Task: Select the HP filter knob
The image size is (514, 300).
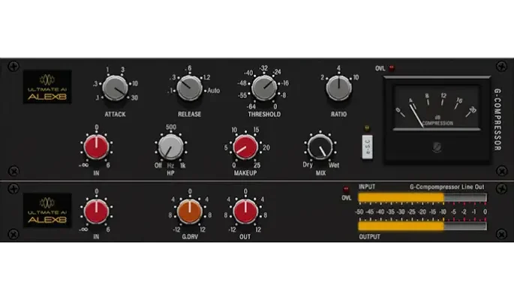Action: click(170, 146)
